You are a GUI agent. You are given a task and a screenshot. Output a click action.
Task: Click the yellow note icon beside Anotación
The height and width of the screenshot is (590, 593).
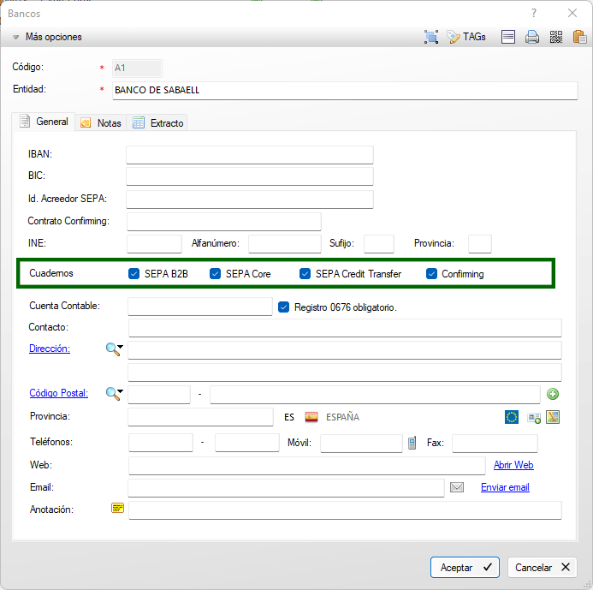tap(117, 509)
